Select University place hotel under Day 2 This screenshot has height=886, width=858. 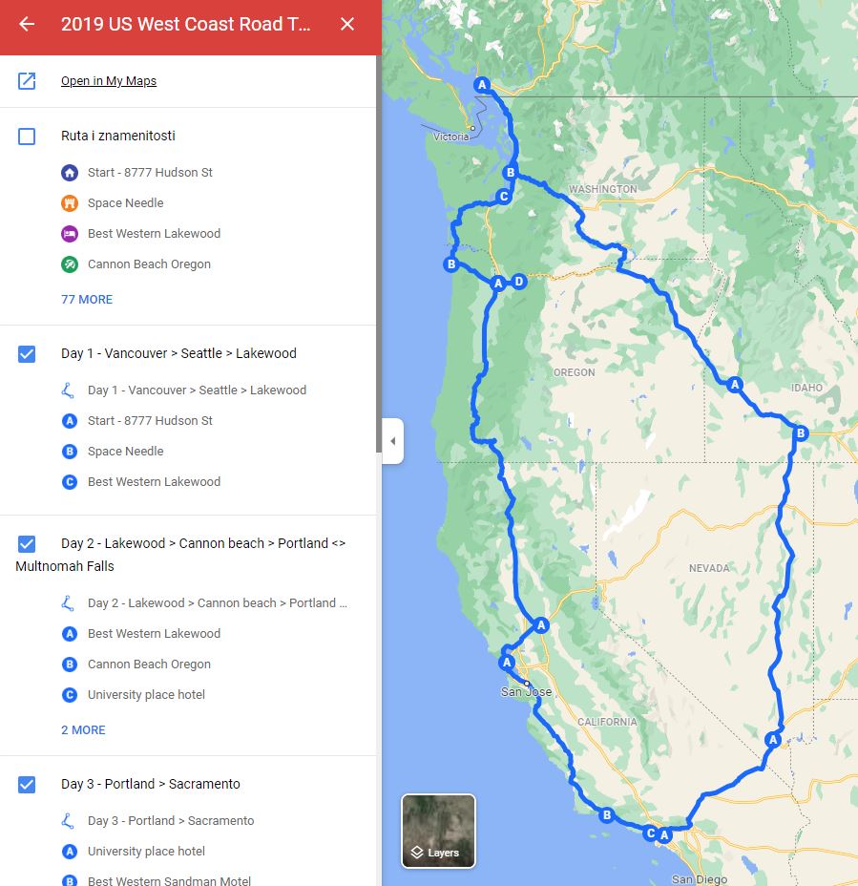point(146,694)
